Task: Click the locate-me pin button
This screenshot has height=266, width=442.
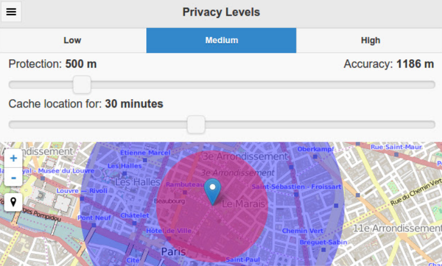Action: [x=13, y=202]
